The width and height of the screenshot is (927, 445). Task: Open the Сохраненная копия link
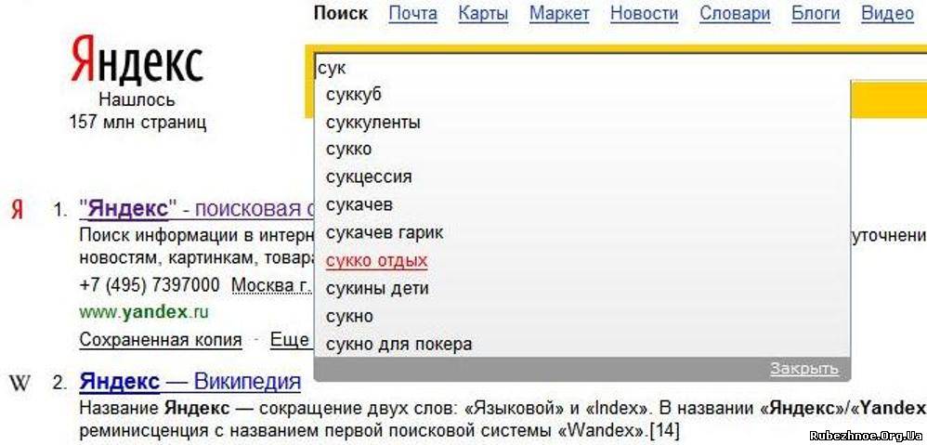[161, 340]
